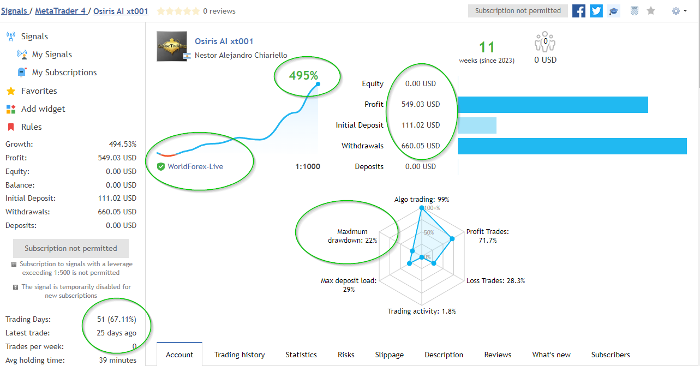Image resolution: width=700 pixels, height=366 pixels.
Task: Open the Signals breadcrumb link
Action: point(14,10)
